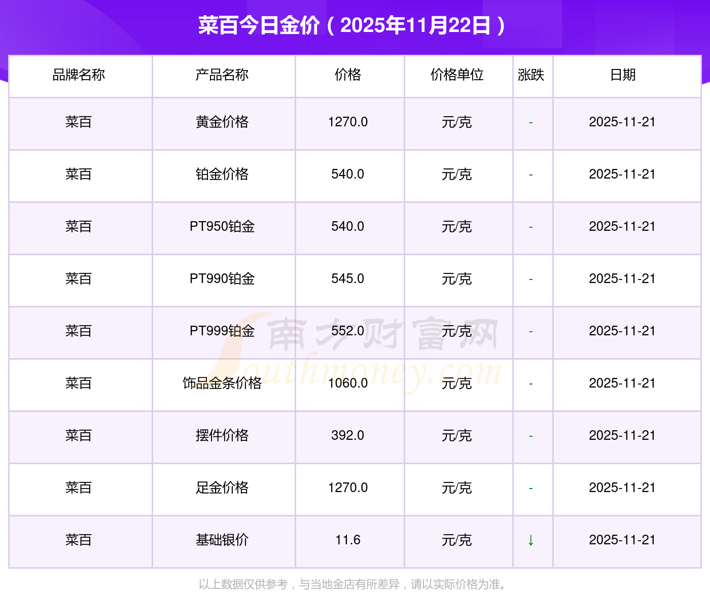The height and width of the screenshot is (592, 710).
Task: Click the 392.0 price value
Action: click(348, 436)
